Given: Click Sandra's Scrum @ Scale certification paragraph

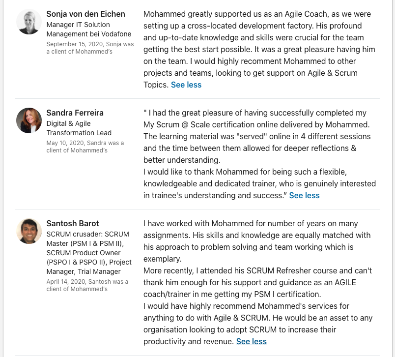Looking at the screenshot, I should click(x=257, y=136).
